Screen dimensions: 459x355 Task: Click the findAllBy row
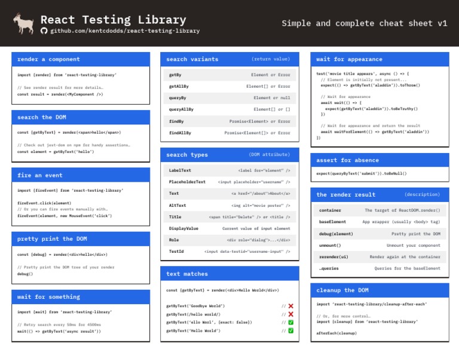tap(229, 133)
